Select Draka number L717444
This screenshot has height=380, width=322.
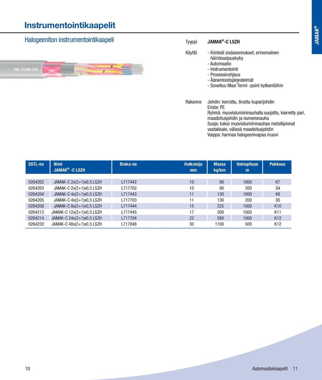pyautogui.click(x=129, y=206)
